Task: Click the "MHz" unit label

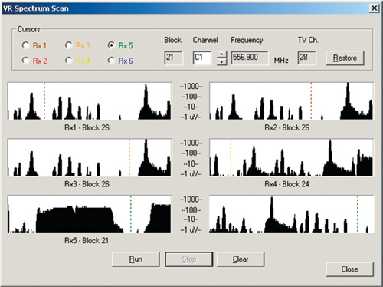Action: point(281,61)
